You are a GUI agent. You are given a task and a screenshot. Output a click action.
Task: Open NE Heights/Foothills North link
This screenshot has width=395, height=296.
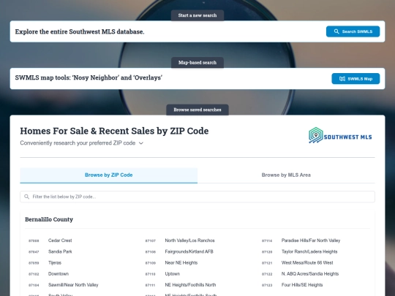(190, 285)
